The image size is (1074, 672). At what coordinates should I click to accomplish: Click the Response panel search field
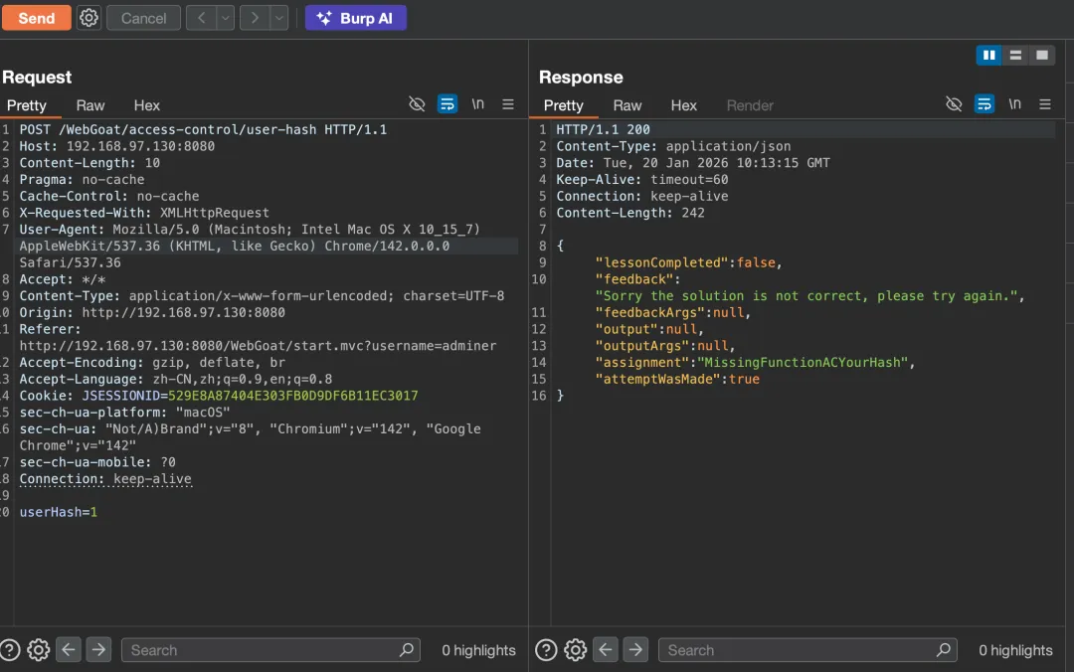tap(796, 650)
